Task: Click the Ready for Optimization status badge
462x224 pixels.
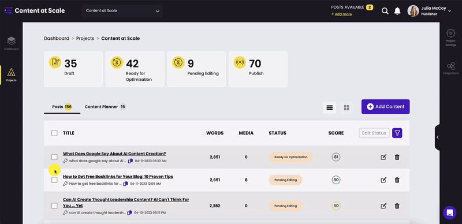Action: (291, 157)
